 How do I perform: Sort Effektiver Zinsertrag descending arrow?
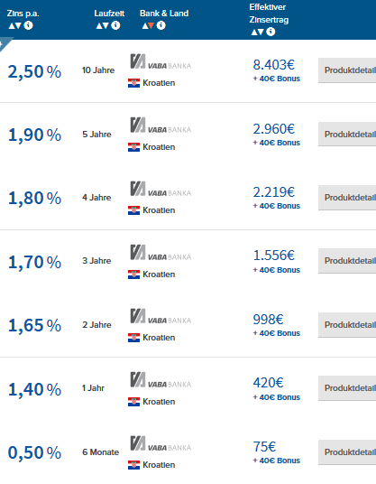pyautogui.click(x=261, y=32)
